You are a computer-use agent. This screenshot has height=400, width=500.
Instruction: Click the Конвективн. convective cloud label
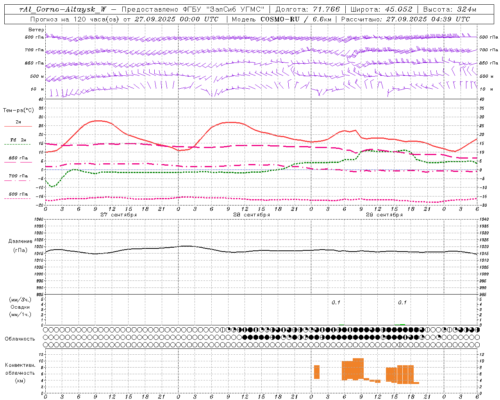[20, 365]
